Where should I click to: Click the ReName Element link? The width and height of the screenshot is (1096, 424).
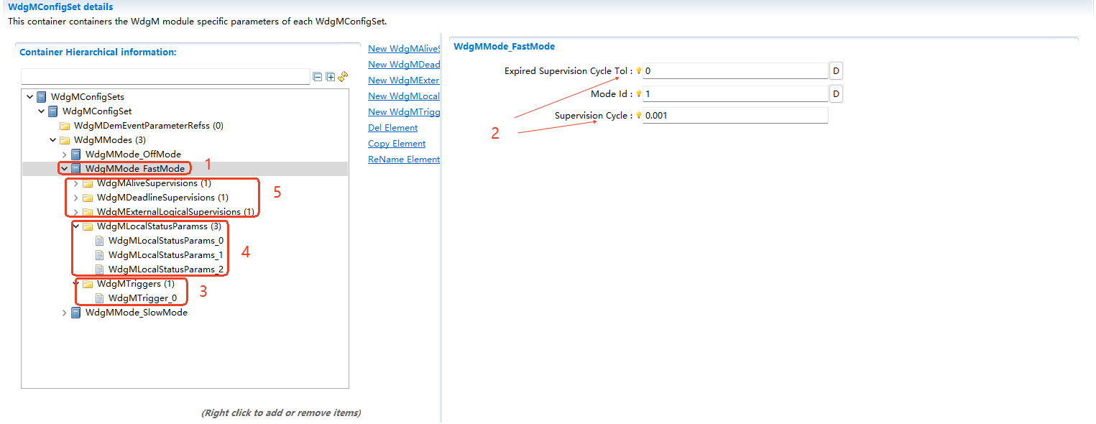(403, 160)
